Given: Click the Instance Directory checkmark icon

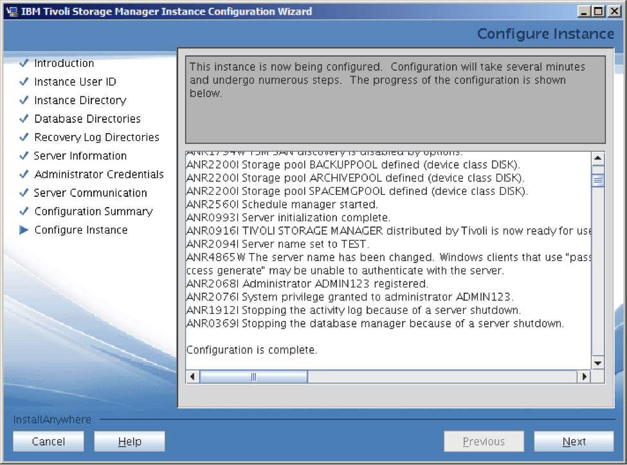Looking at the screenshot, I should 24,100.
